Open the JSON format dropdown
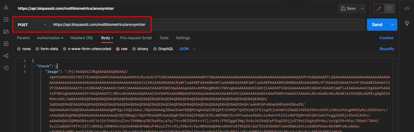This screenshot has height=132, width=414. pos(187,49)
